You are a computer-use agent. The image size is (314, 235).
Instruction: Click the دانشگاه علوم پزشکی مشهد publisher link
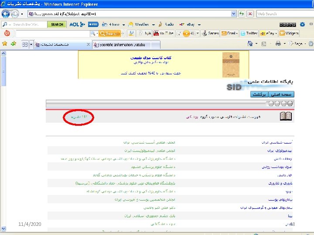click(153, 167)
